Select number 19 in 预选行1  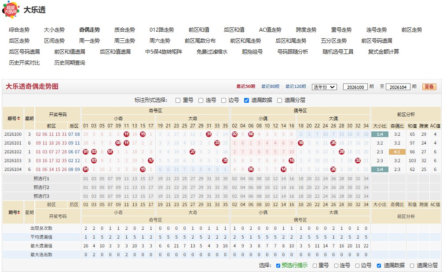click(160, 178)
